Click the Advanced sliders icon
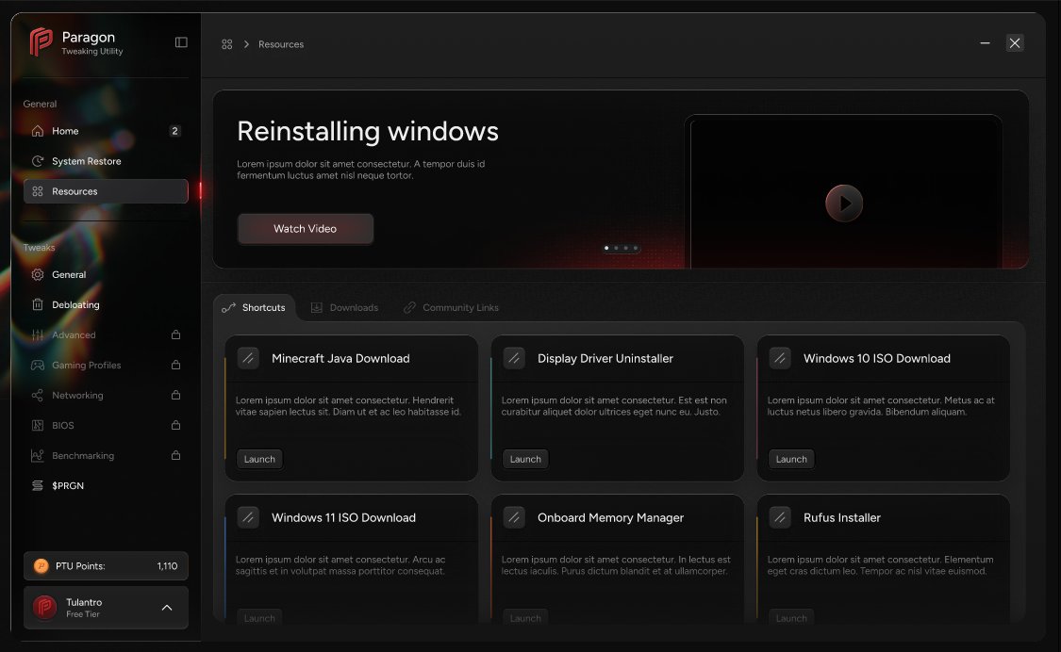This screenshot has width=1061, height=652. click(x=38, y=334)
